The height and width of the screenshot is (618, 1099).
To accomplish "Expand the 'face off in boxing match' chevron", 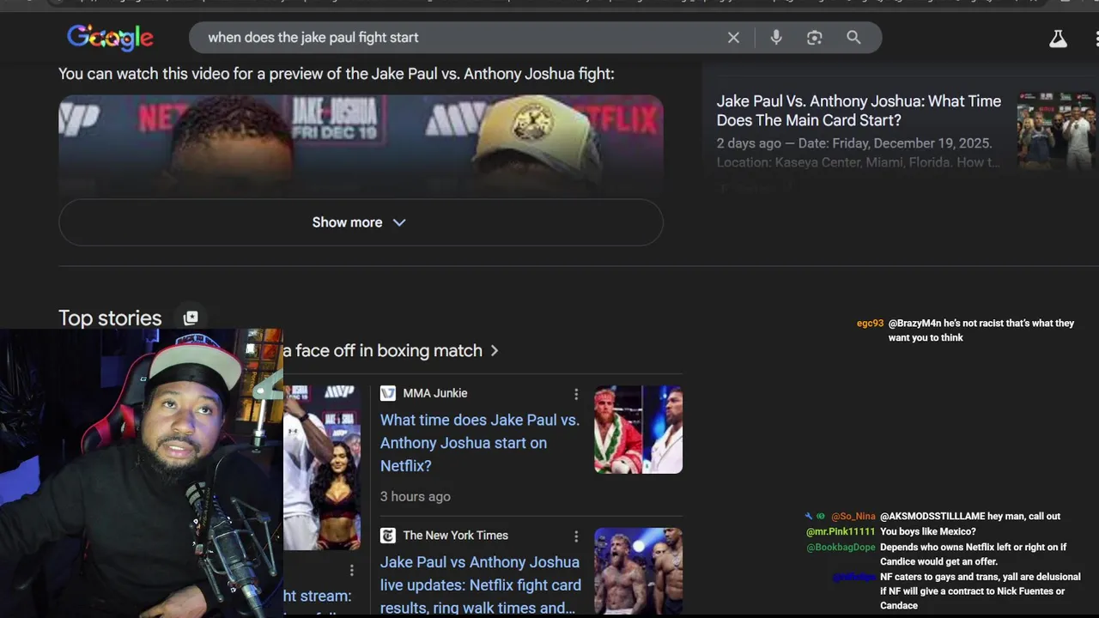I will 495,351.
